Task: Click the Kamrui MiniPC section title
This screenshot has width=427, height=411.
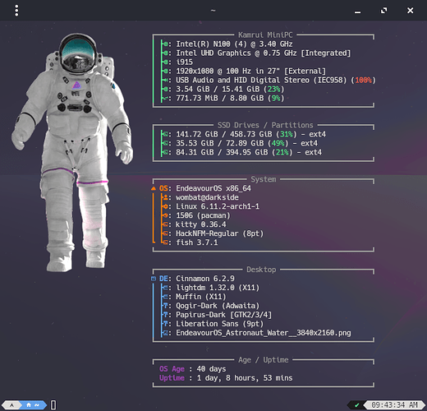Action: (265, 35)
